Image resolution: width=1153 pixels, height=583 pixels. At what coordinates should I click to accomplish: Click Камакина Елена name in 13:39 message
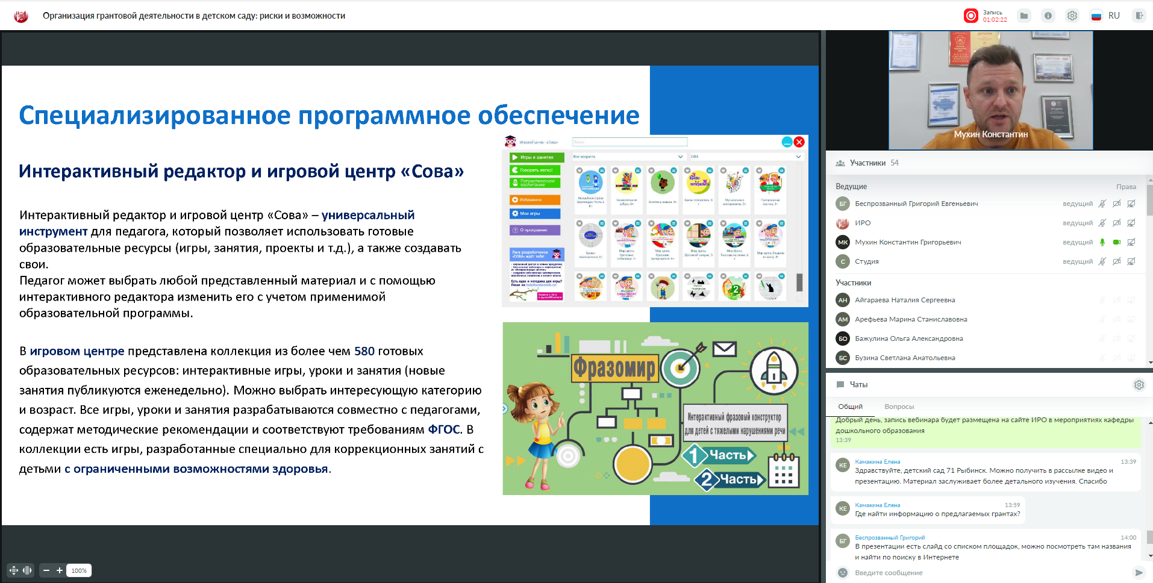(x=877, y=462)
